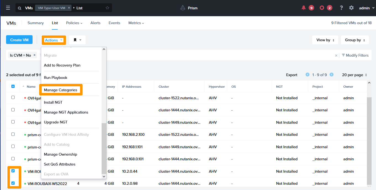Click Modify Filters link
Viewport: 376px width, 190px height.
click(x=355, y=55)
